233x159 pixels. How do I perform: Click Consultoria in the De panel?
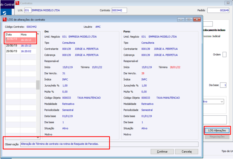[x=68, y=43]
